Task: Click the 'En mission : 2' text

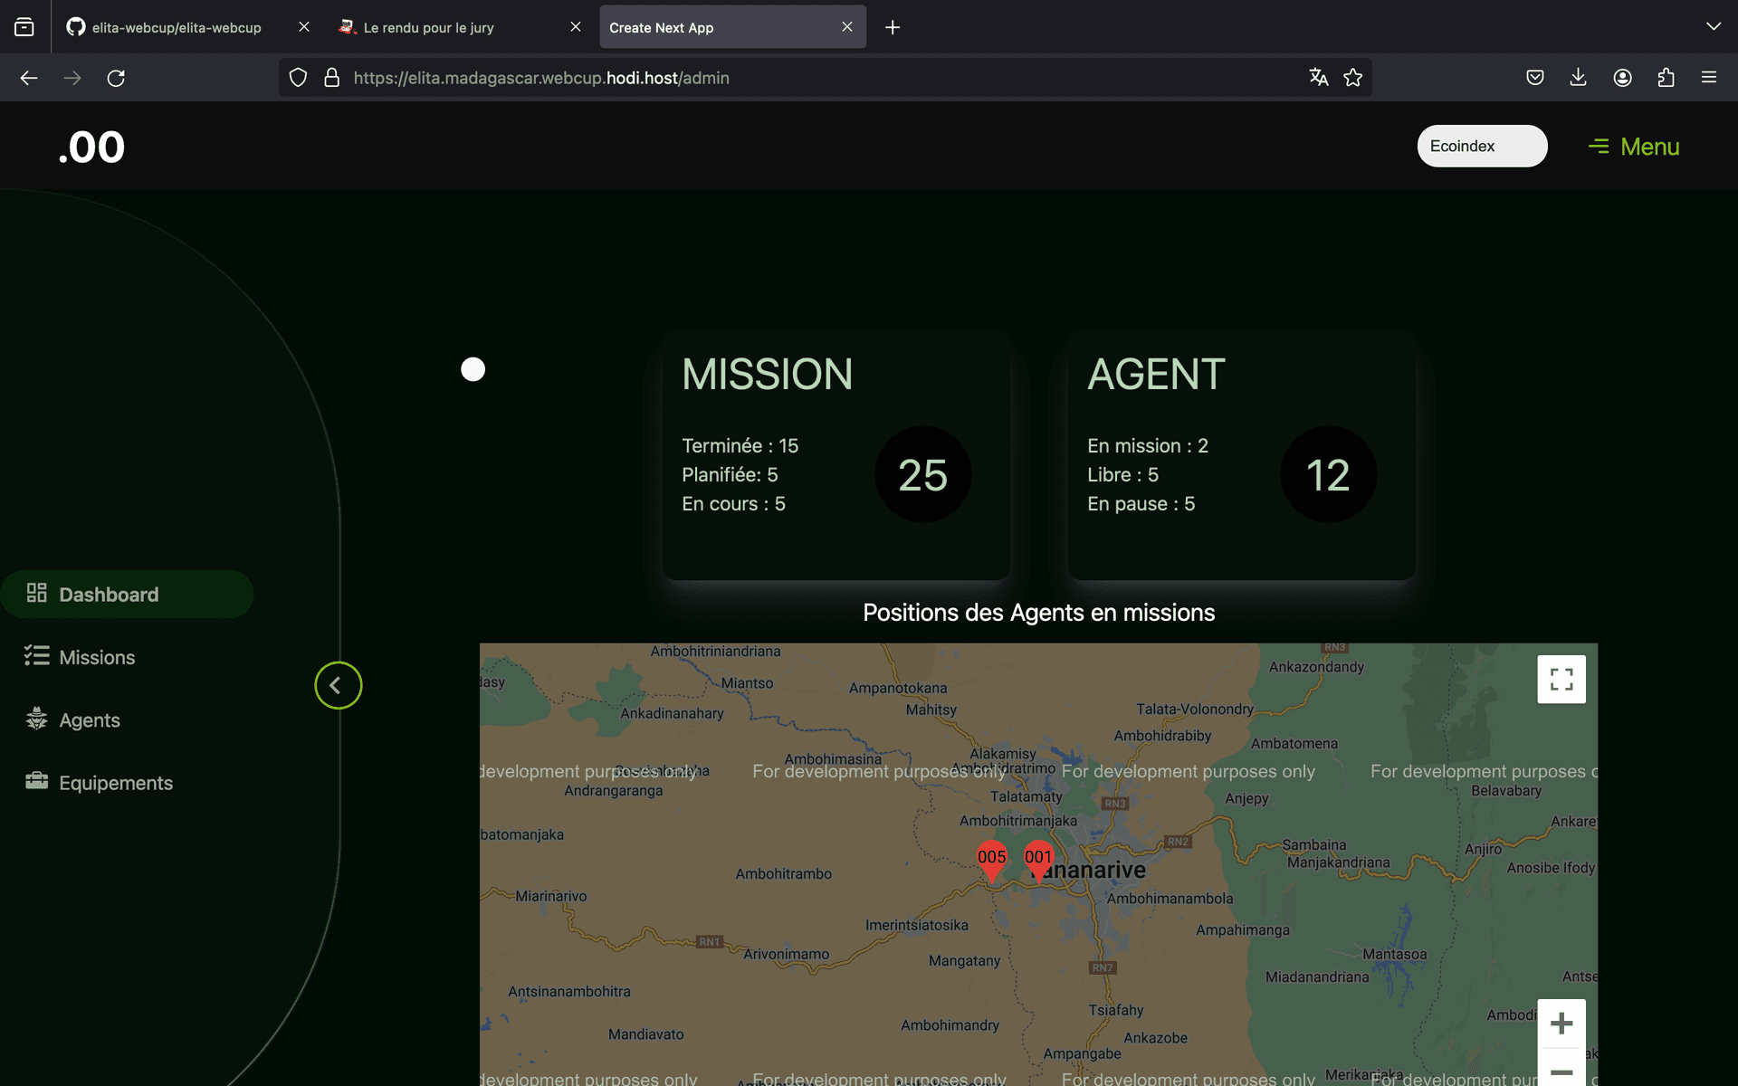Action: coord(1148,446)
